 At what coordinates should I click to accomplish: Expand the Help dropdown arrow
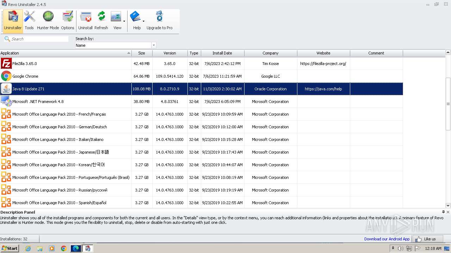click(x=143, y=21)
